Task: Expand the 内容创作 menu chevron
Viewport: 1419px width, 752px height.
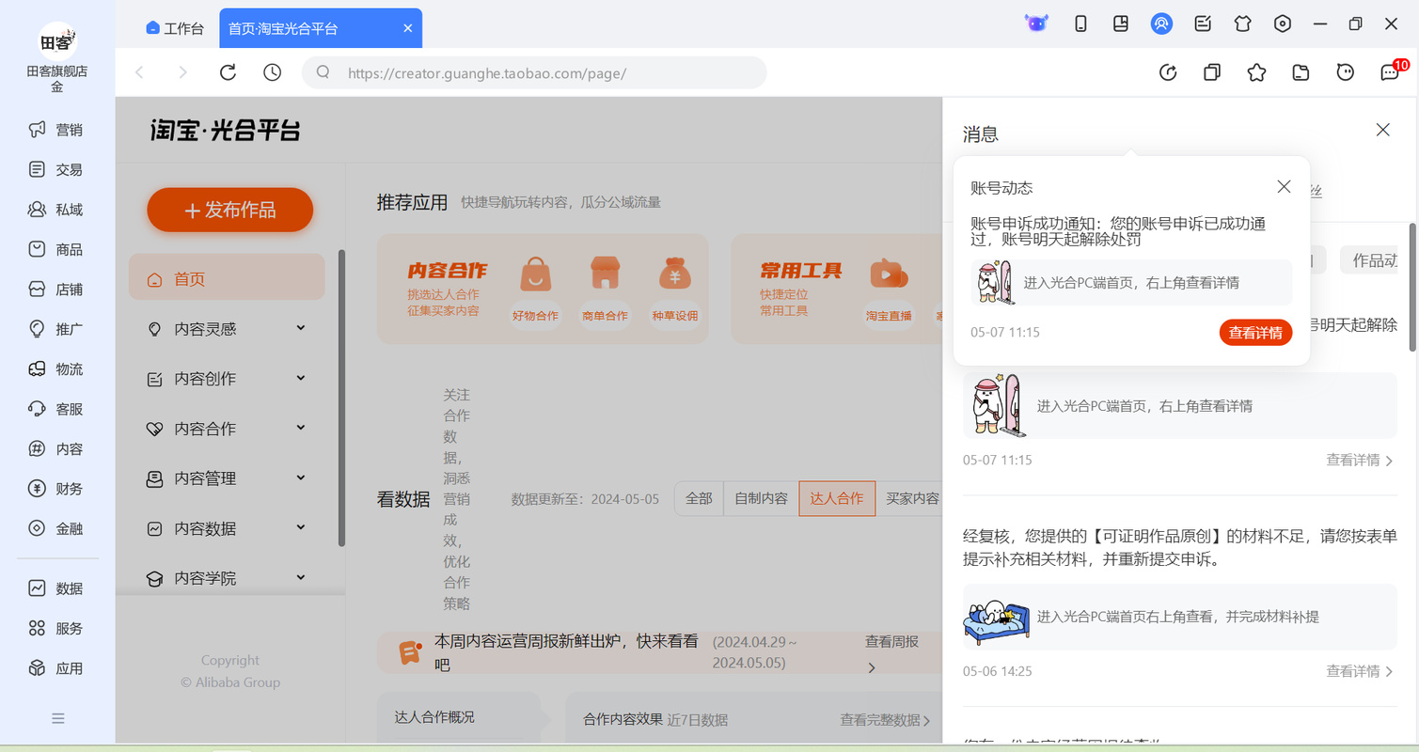Action: tap(301, 377)
